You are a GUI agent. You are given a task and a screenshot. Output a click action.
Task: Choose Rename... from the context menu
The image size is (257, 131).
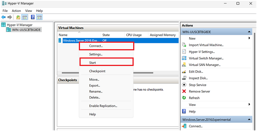(x=106, y=91)
